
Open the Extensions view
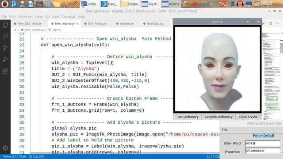(5, 71)
